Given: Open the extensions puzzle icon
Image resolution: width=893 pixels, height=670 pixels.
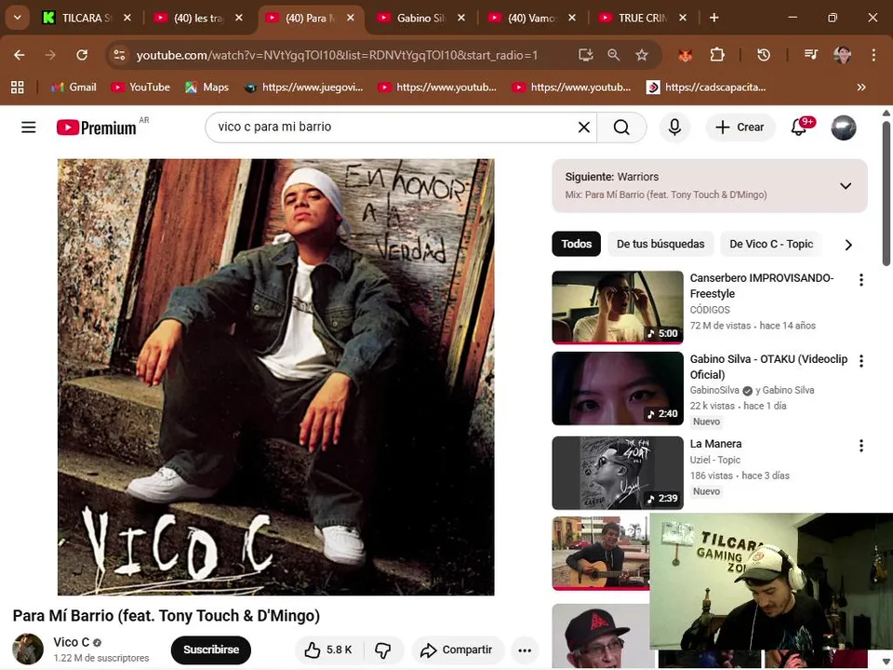Looking at the screenshot, I should pyautogui.click(x=717, y=55).
